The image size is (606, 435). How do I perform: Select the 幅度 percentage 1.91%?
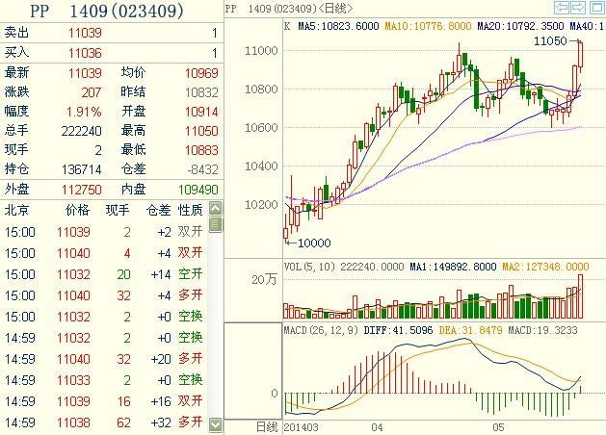pyautogui.click(x=84, y=112)
